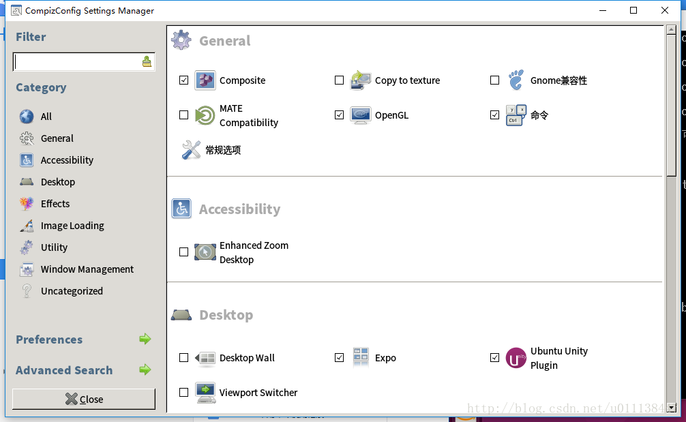Click the Close button
Screen dimensions: 686x422
(84, 399)
